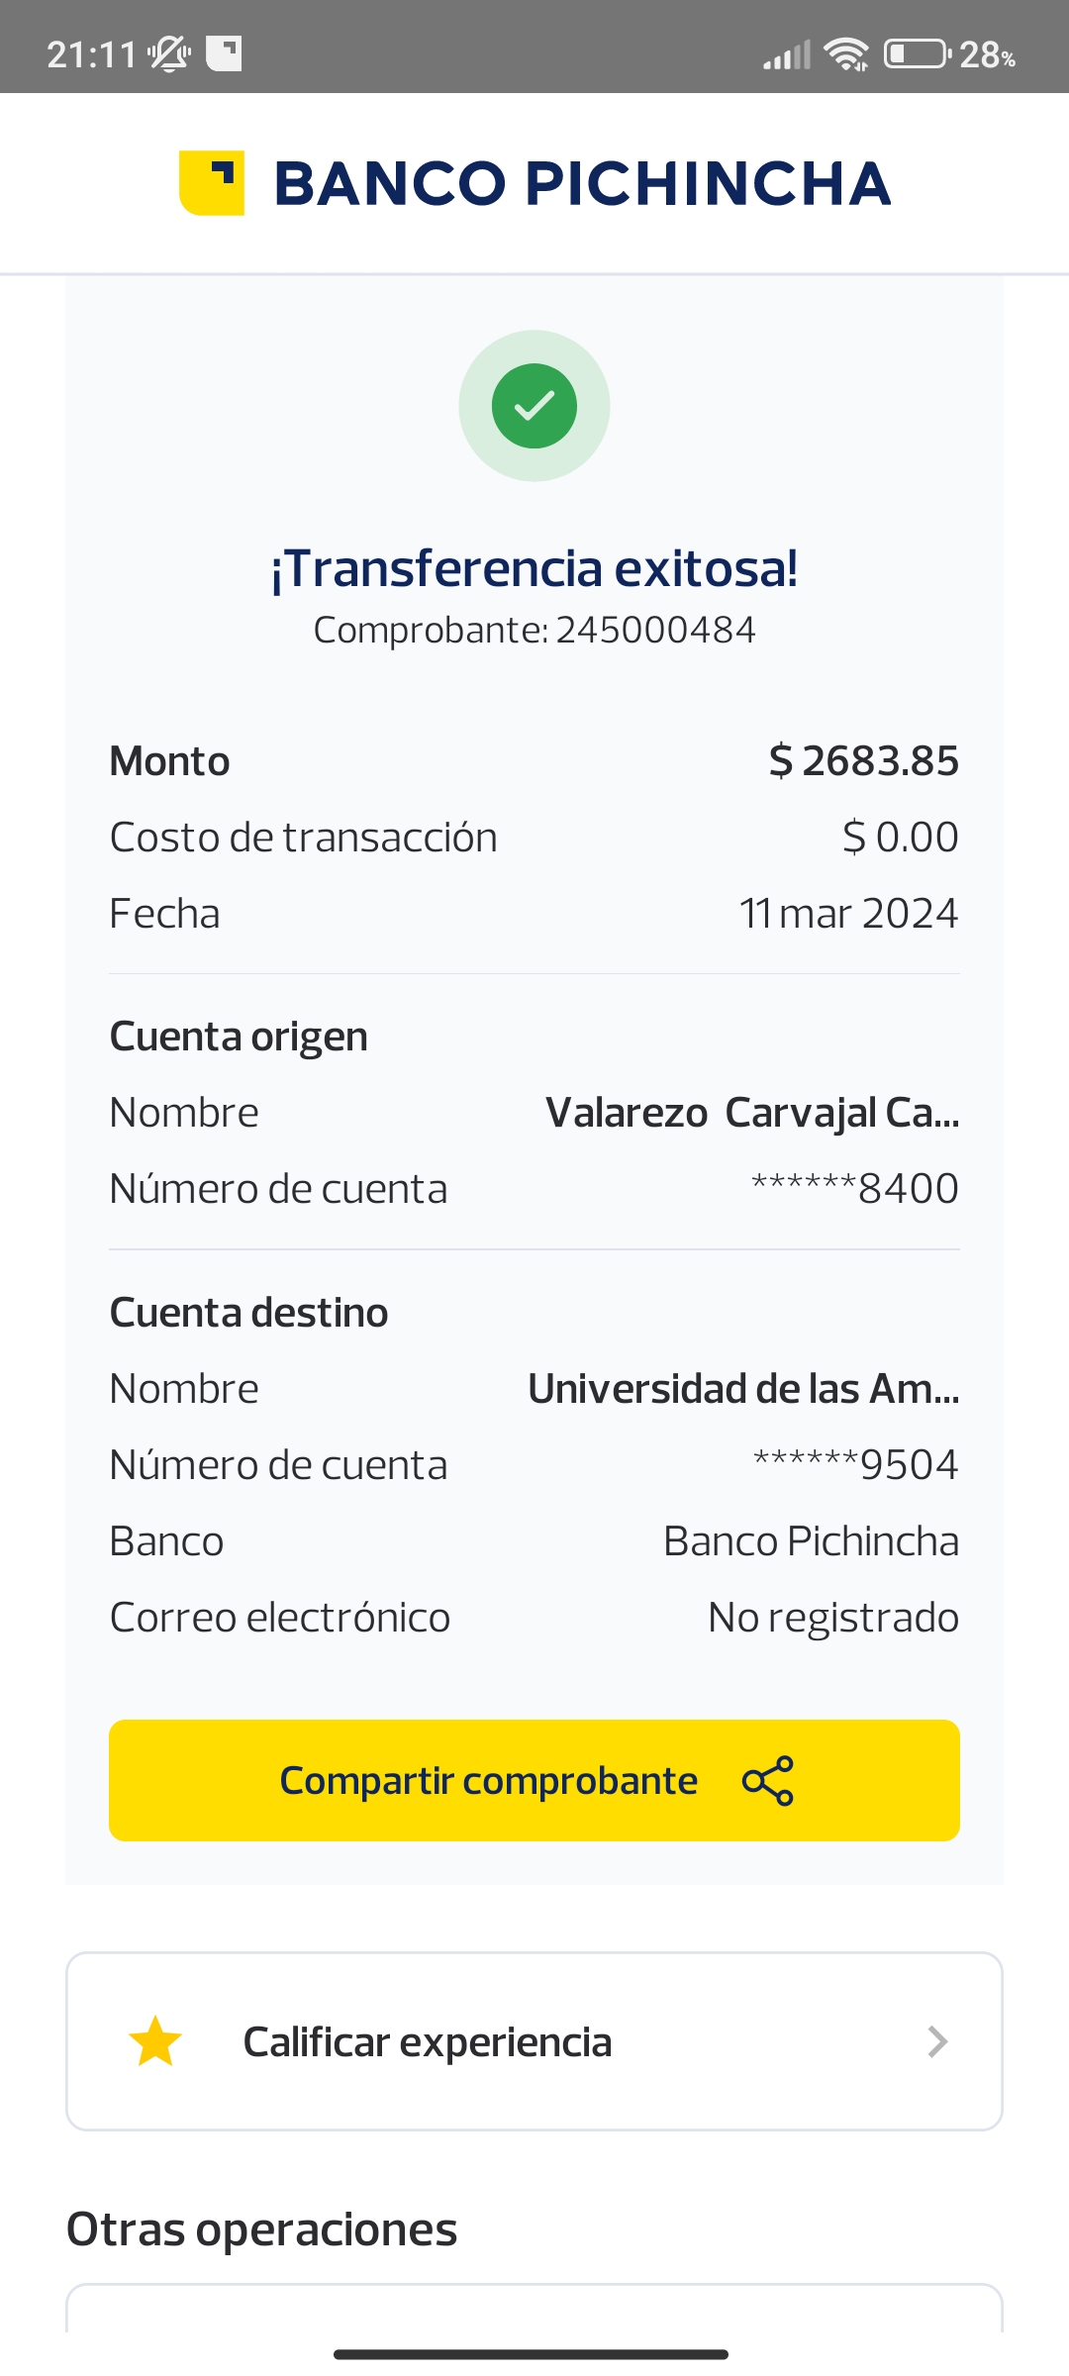Tap the green success checkmark icon
1069x2376 pixels.
534,406
